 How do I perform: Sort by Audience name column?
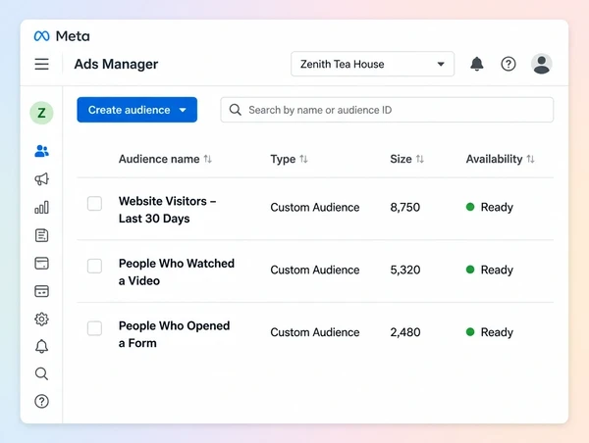pyautogui.click(x=165, y=159)
